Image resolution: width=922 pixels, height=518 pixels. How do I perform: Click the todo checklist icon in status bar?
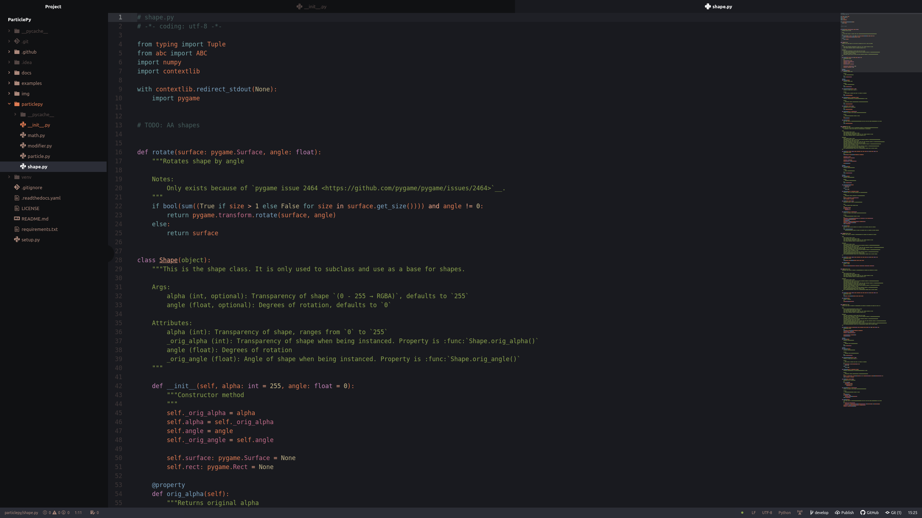93,513
